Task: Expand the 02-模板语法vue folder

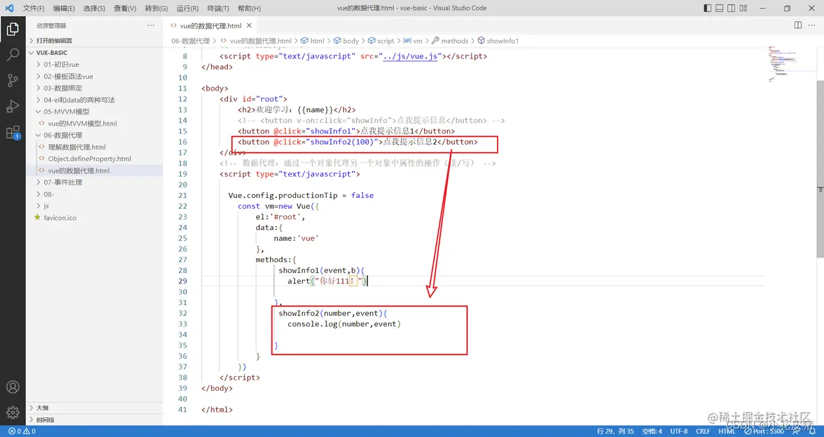Action: coord(94,76)
